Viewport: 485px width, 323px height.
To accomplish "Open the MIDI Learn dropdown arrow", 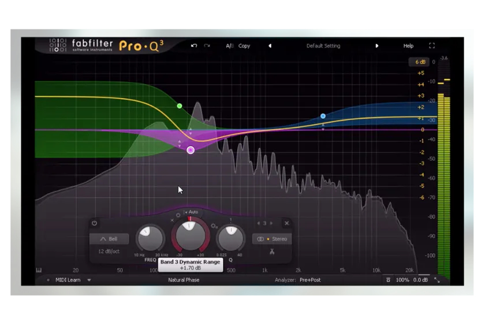I will [89, 280].
